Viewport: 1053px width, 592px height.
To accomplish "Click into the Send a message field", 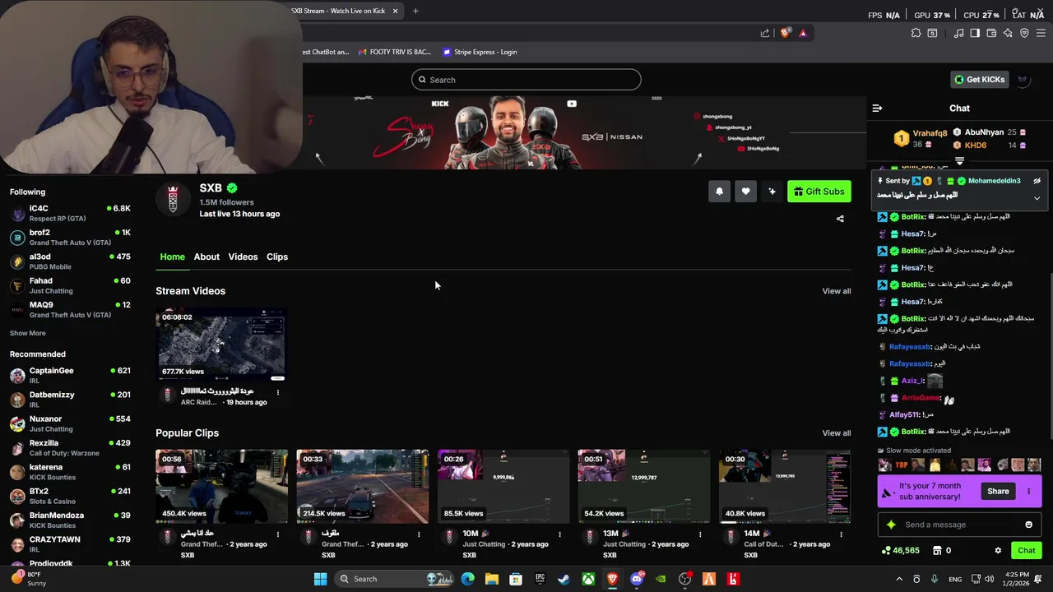I will [959, 525].
